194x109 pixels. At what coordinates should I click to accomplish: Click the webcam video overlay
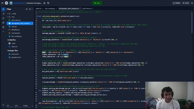170,95
